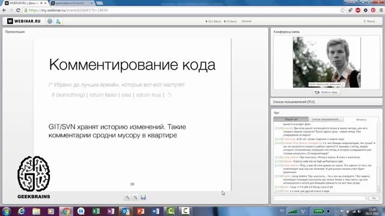This screenshot has width=385, height=216.
Task: Open the blue Q app in the taskbar
Action: pos(81,211)
